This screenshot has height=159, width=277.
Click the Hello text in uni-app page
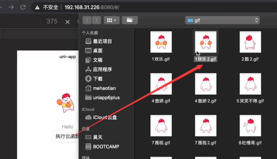pyautogui.click(x=67, y=127)
